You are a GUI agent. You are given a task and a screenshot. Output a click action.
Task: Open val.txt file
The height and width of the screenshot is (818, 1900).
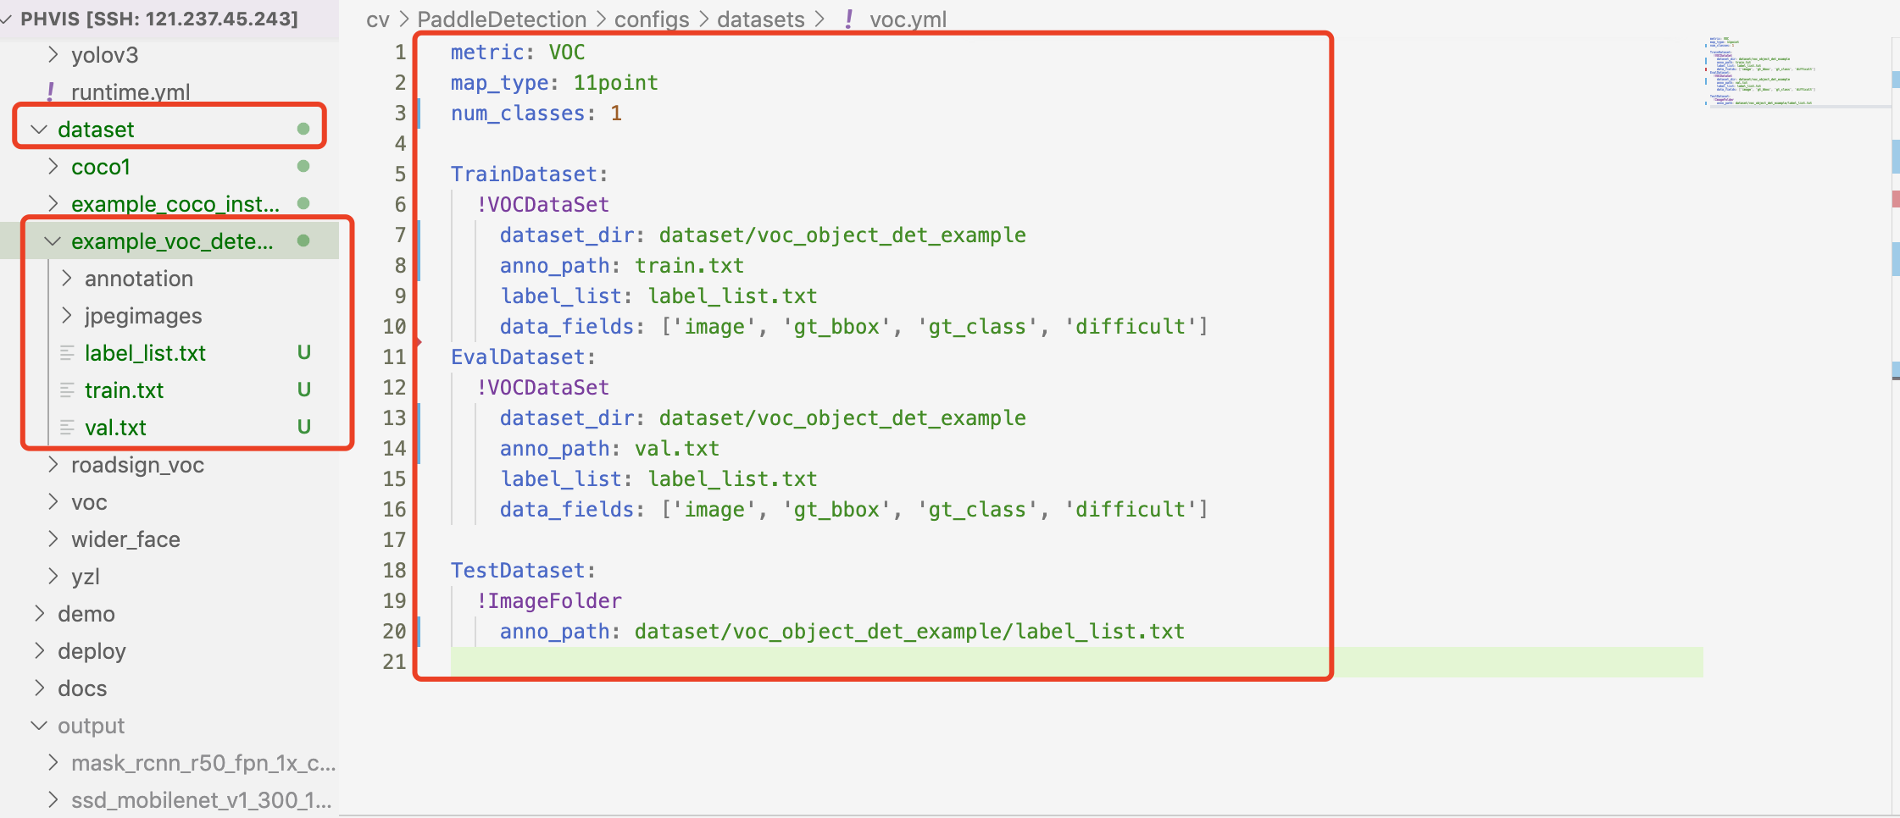tap(115, 428)
